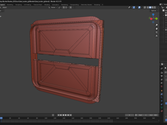The width and height of the screenshot is (167, 125).
Task: Play the animation in reverse
Action: pyautogui.click(x=63, y=115)
